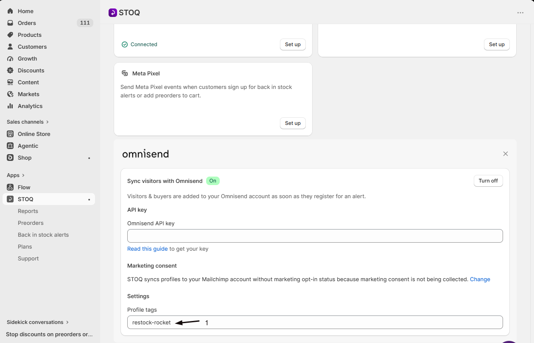Open the Support submenu item
534x343 pixels.
[x=28, y=258]
